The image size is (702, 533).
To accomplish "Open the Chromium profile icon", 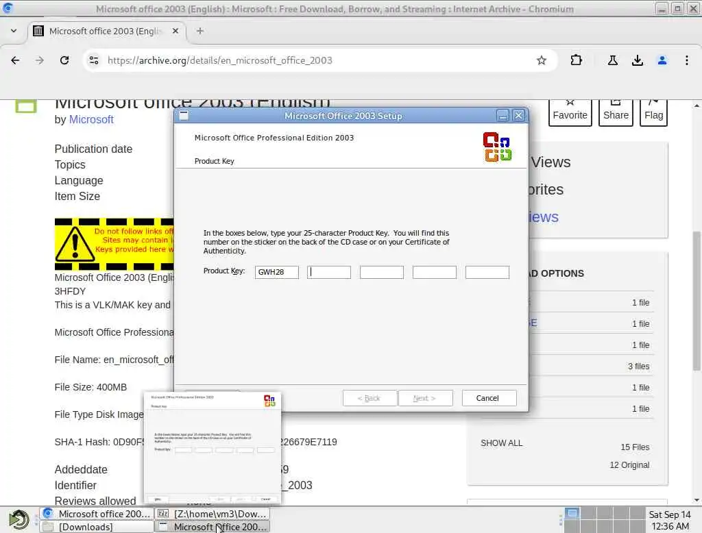I will tap(662, 60).
